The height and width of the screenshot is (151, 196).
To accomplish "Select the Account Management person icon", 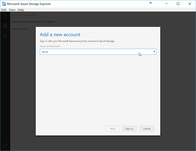I will 5,26.
